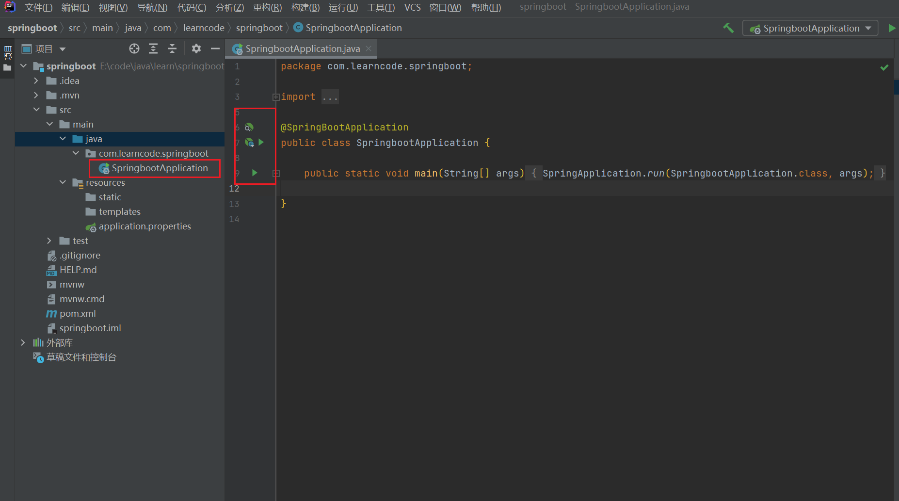Collapse the src folder

tap(36, 110)
